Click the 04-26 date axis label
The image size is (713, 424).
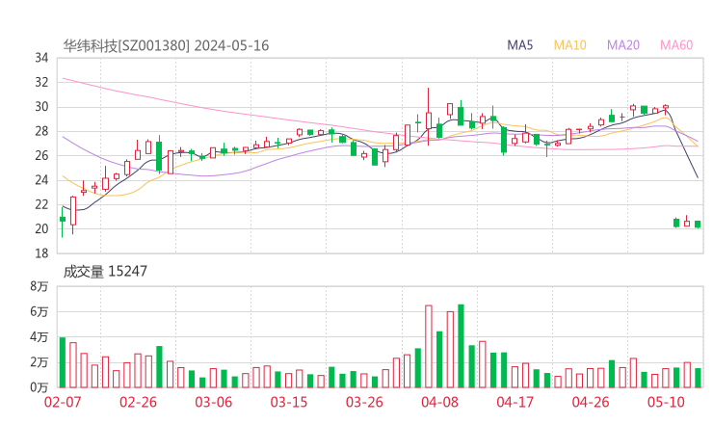591,402
